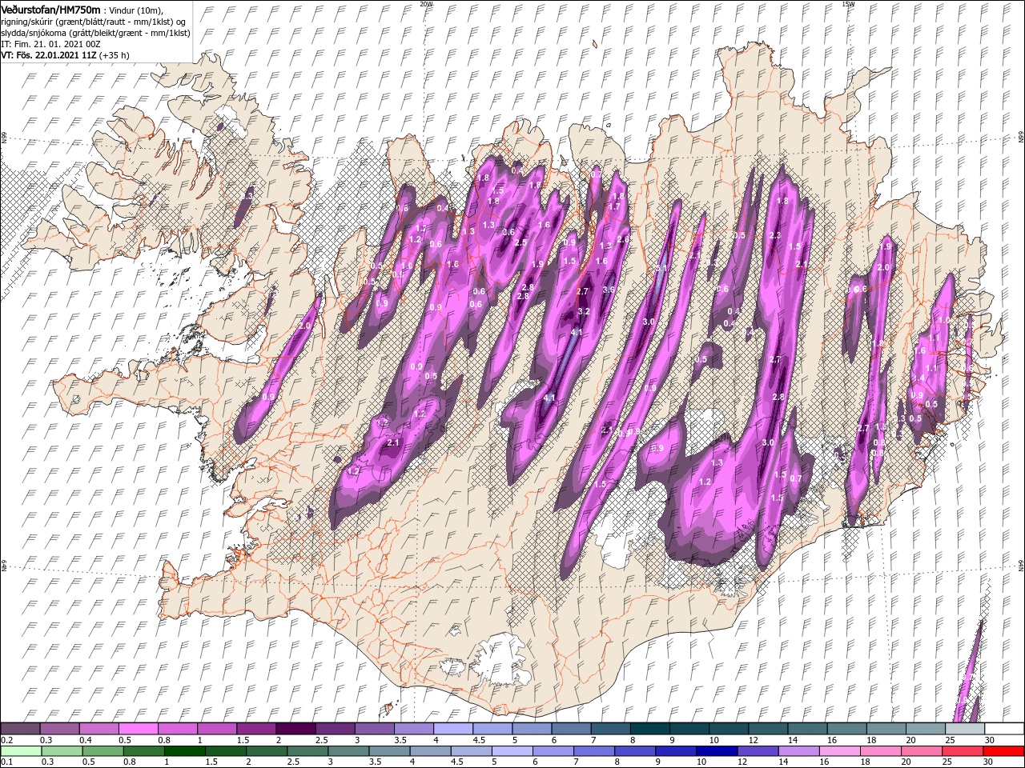Screen dimensions: 1025x768
Task: Pick the bright pink 0.5 snow legend swatch
Action: tap(139, 729)
